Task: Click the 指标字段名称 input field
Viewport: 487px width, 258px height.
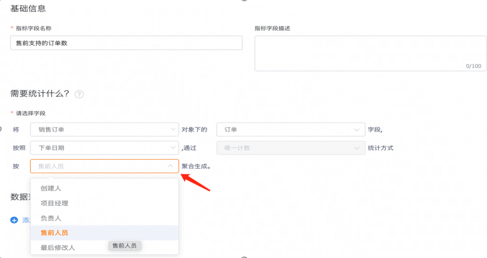Action: (126, 43)
